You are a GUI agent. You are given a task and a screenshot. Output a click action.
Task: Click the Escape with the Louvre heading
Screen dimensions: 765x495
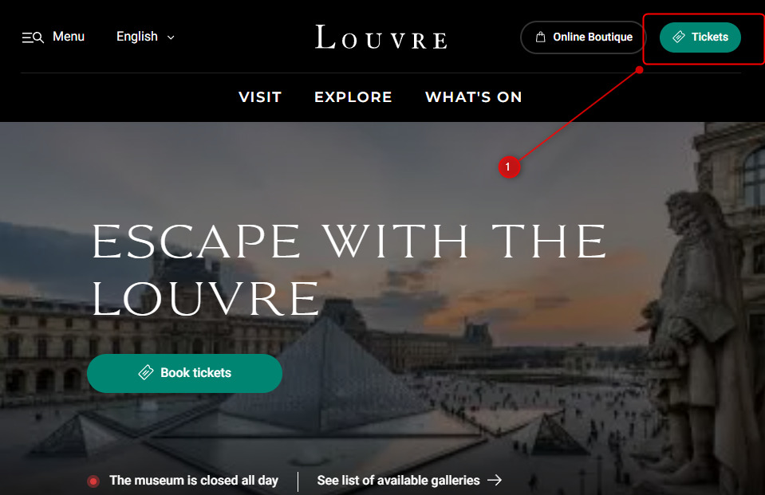tap(349, 269)
